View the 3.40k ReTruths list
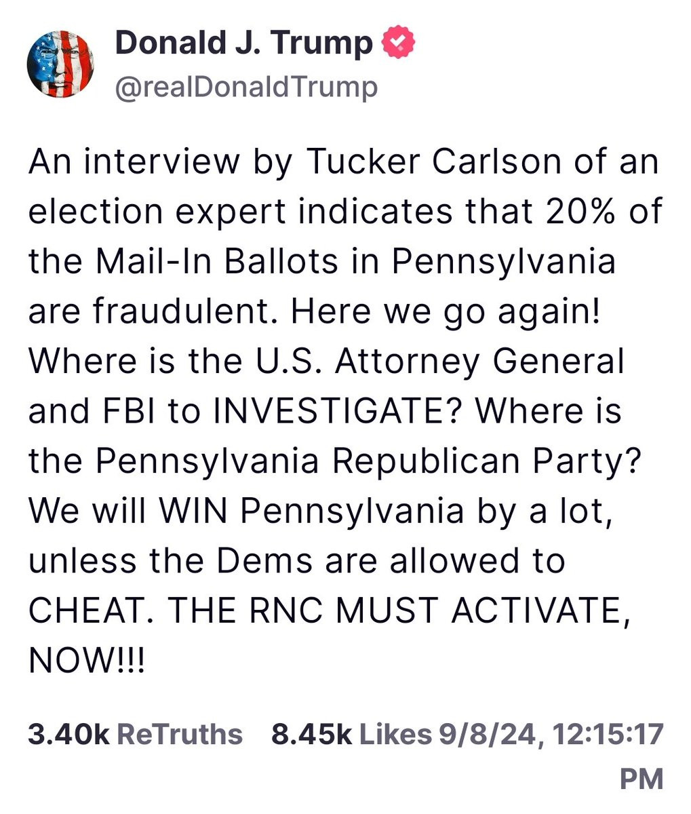Screen dimensions: 691x814 [x=135, y=734]
